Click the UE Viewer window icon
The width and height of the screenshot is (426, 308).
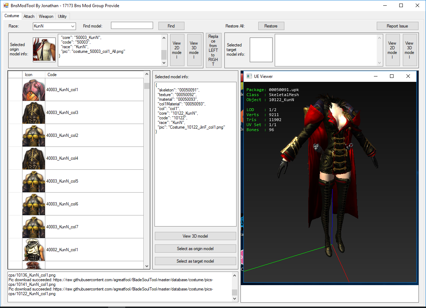tap(249, 76)
